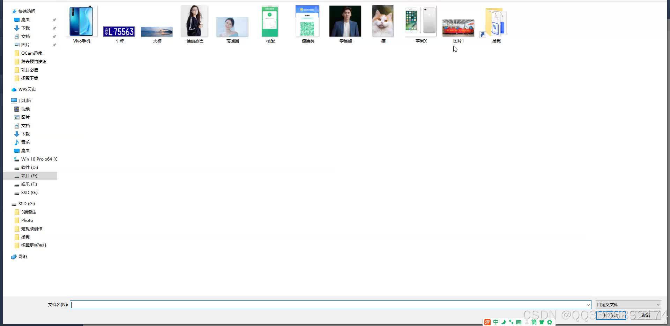Screen dimensions: 670x326
Task: Open the Photo folder
Action: [x=27, y=220]
